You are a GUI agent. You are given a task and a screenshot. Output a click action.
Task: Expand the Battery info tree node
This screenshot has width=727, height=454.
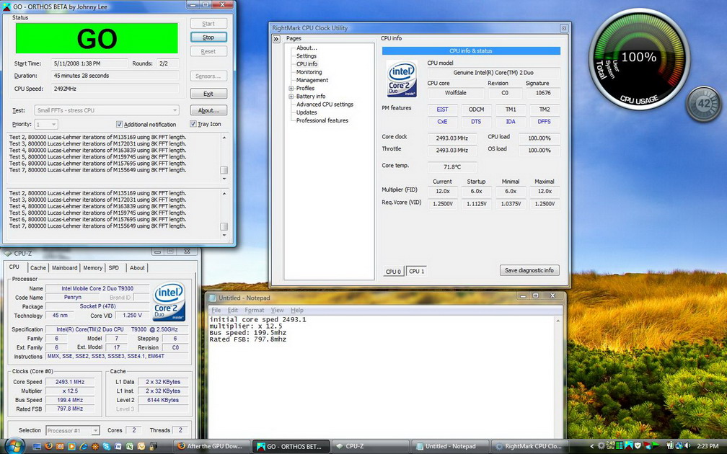coord(291,97)
